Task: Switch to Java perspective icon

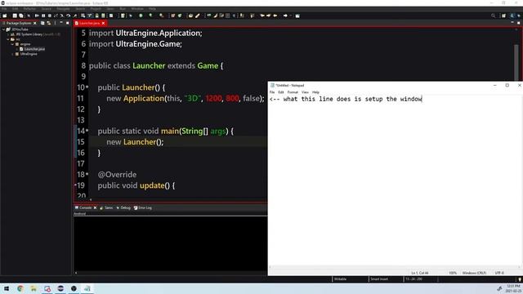Action: (x=512, y=16)
